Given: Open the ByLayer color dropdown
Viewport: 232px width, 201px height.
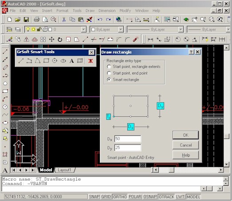Looking at the screenshot, I should pos(121,29).
